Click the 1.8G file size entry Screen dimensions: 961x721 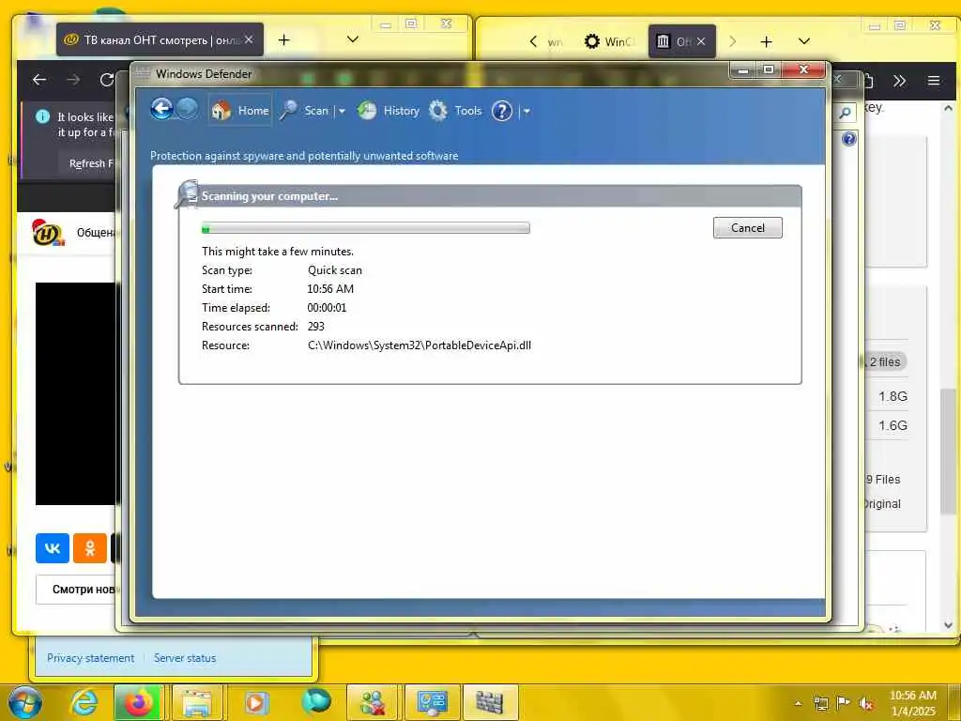point(893,397)
